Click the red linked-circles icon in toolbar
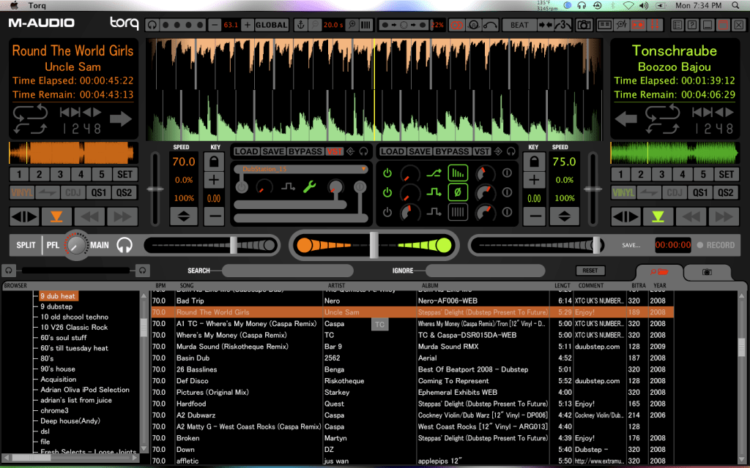The width and height of the screenshot is (750, 468). pos(457,25)
